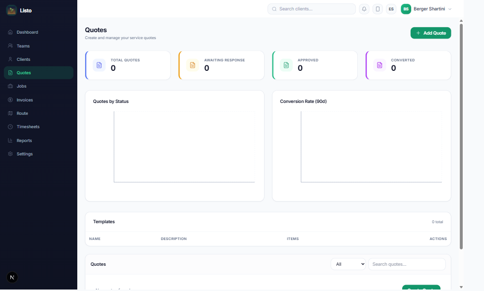The width and height of the screenshot is (484, 291).
Task: Click the Settings gear icon in sidebar
Action: pyautogui.click(x=10, y=153)
